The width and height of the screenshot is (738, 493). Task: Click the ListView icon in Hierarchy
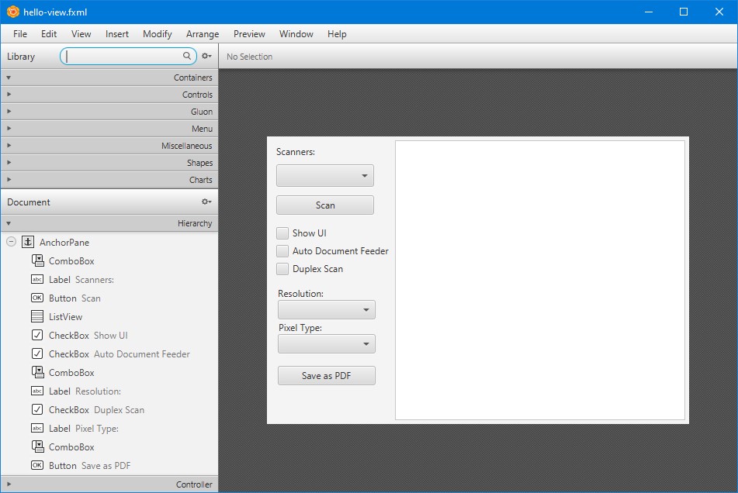pos(37,316)
